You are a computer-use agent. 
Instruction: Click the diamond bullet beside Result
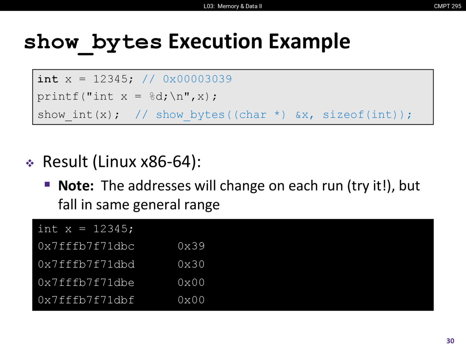(30, 163)
